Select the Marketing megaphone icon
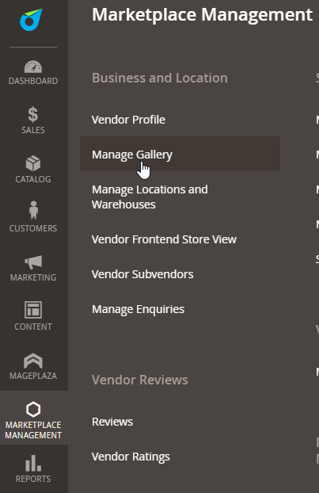This screenshot has height=493, width=319. click(x=33, y=262)
